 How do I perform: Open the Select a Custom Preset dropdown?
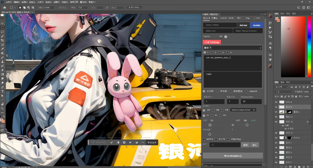point(243,110)
